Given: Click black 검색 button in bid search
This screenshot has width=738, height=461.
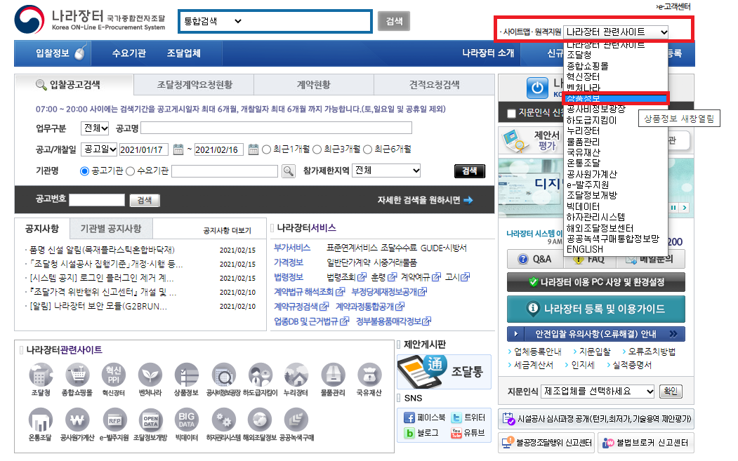Looking at the screenshot, I should (x=469, y=171).
